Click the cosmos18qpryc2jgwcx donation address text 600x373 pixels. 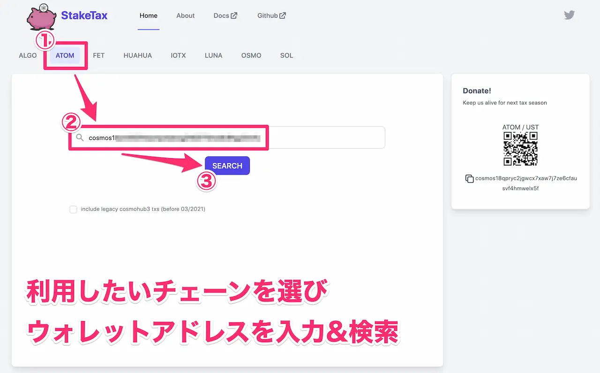click(526, 183)
